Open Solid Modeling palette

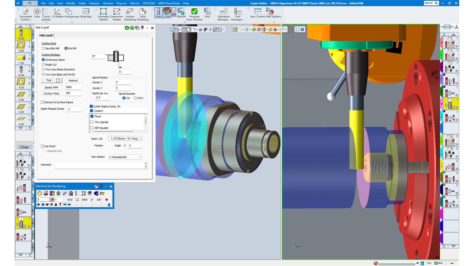point(143,14)
